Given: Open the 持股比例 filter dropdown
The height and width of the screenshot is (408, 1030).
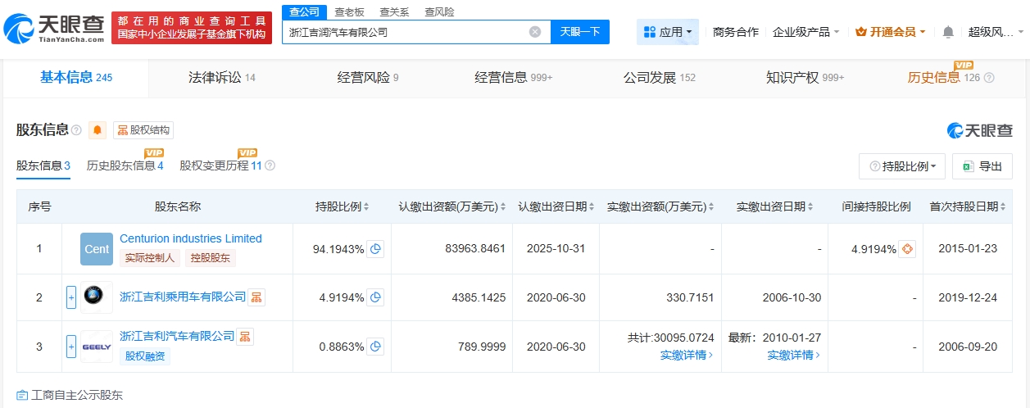Looking at the screenshot, I should [x=902, y=166].
